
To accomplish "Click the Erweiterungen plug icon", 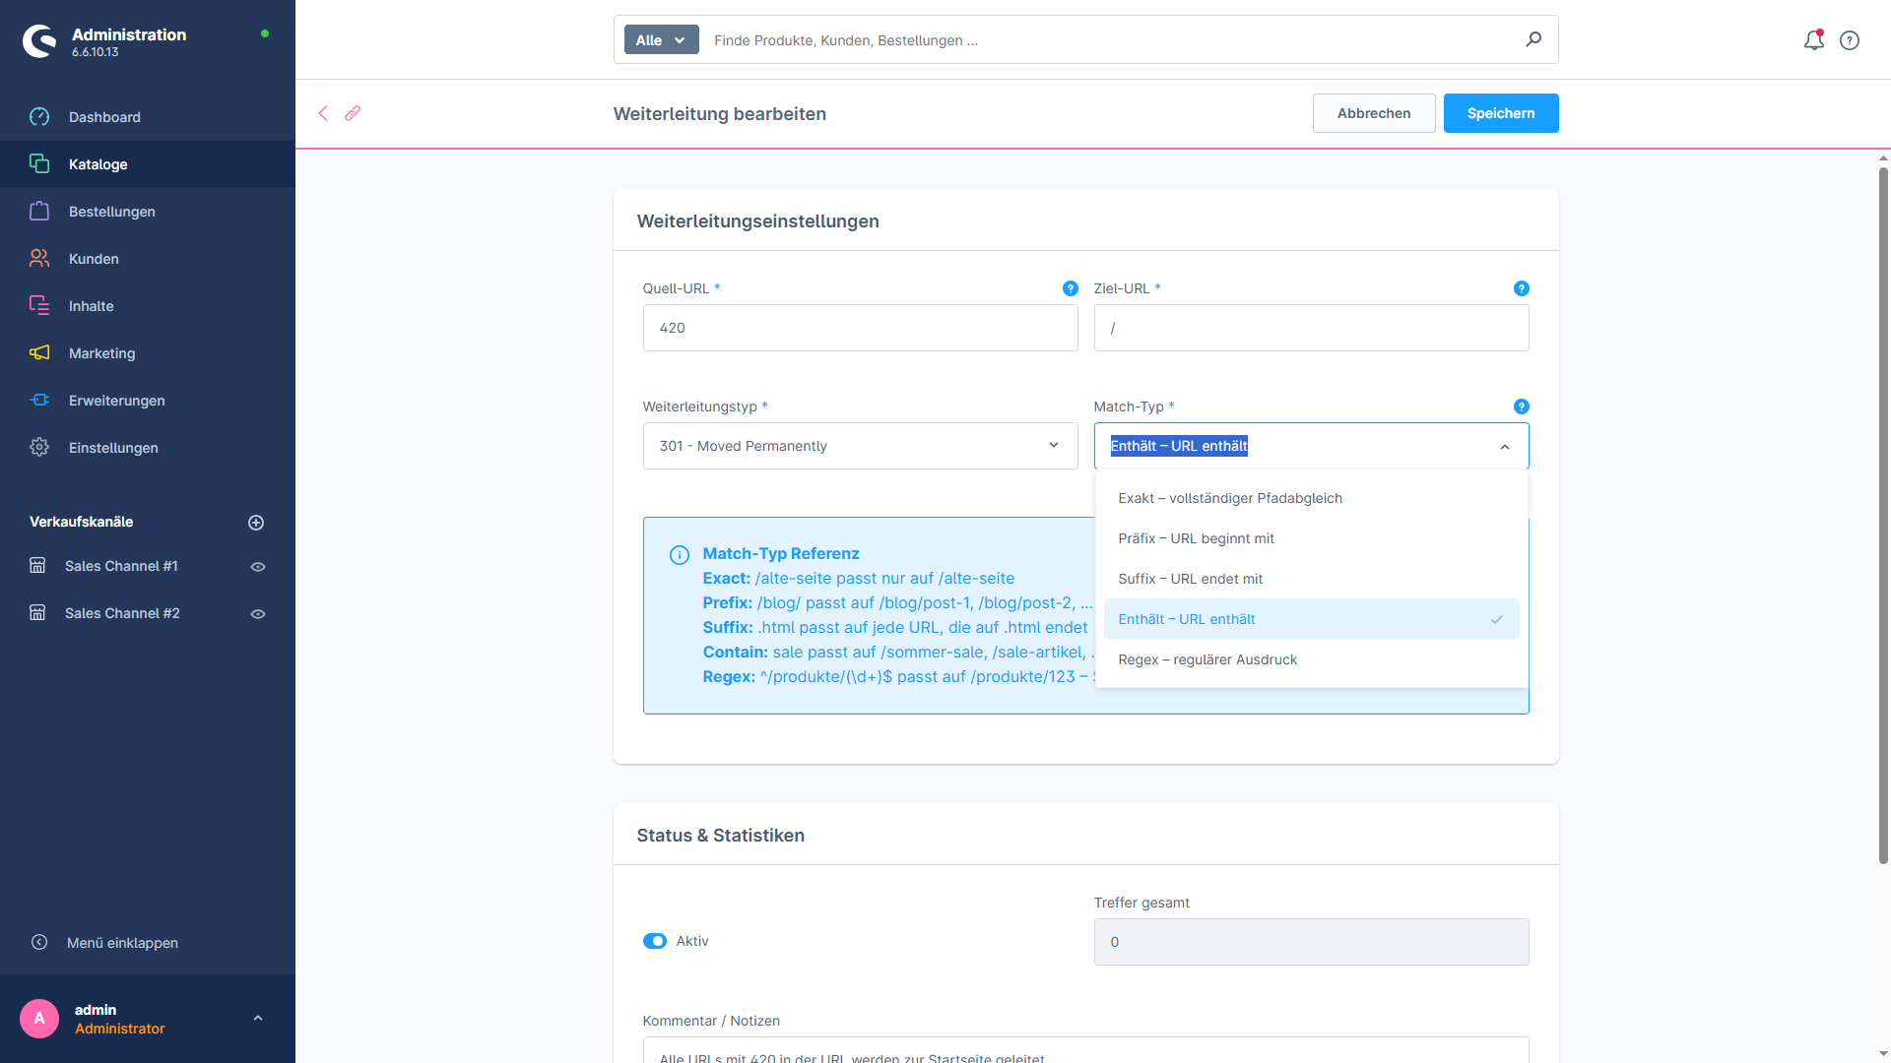I will [x=39, y=401].
